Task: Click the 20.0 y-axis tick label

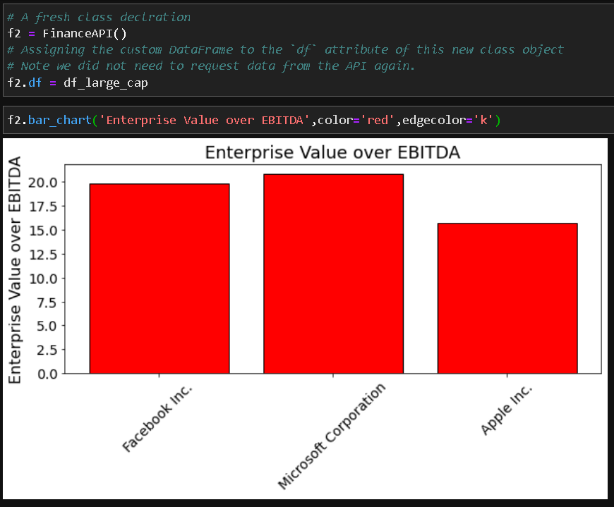Action: click(x=43, y=183)
